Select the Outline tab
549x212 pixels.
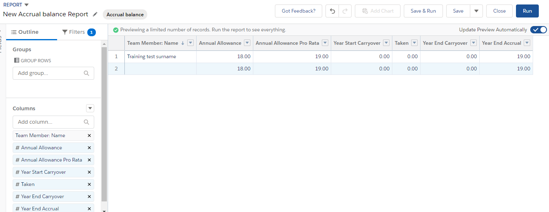tap(25, 32)
